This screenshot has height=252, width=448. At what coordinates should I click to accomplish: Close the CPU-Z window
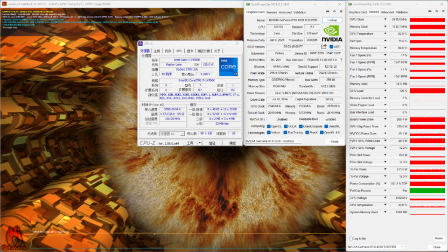click(x=237, y=43)
